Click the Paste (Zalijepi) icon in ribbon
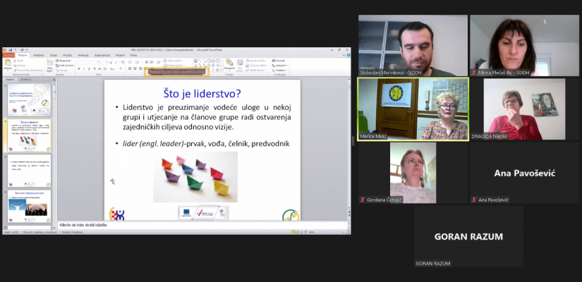 (7, 64)
